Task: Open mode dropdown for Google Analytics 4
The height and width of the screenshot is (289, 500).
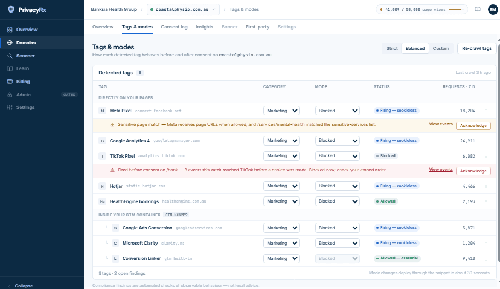Action: (x=338, y=140)
